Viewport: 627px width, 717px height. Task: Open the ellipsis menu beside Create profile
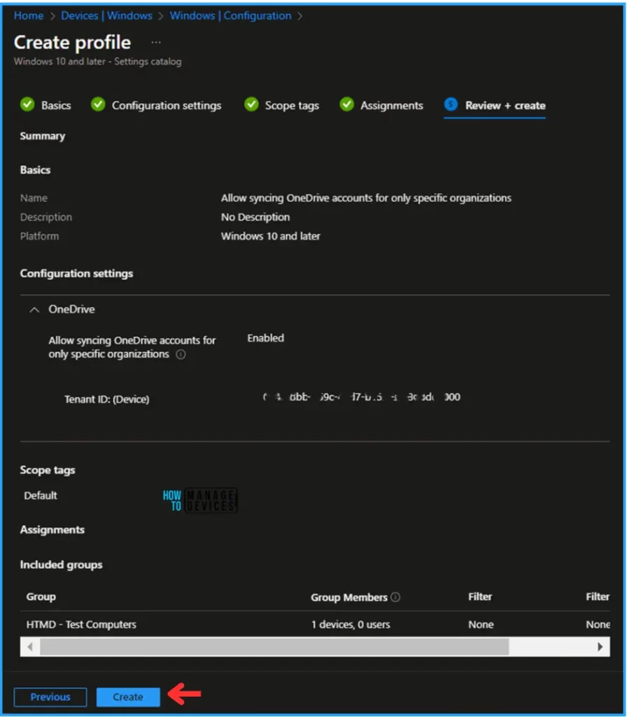click(156, 43)
